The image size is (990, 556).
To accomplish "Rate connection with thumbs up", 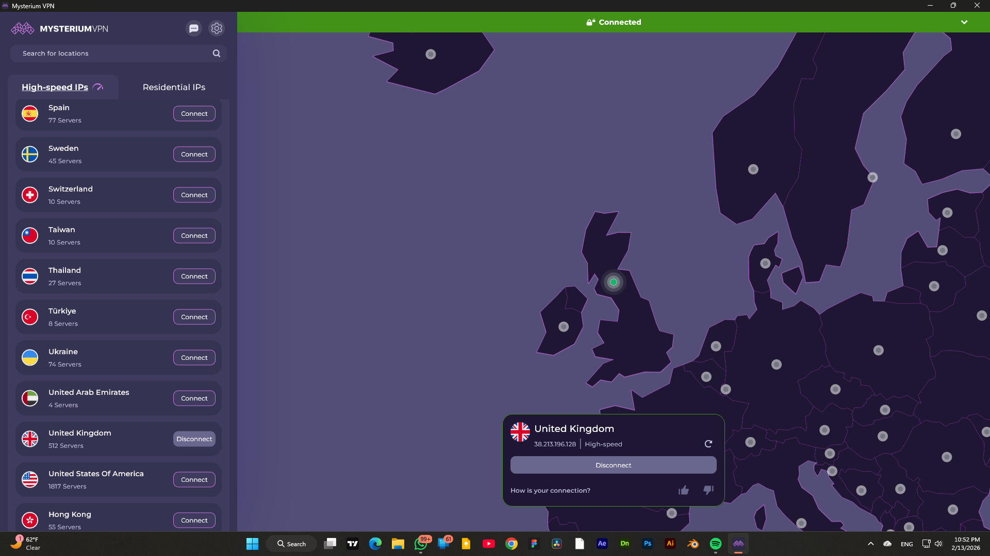I will click(x=684, y=490).
